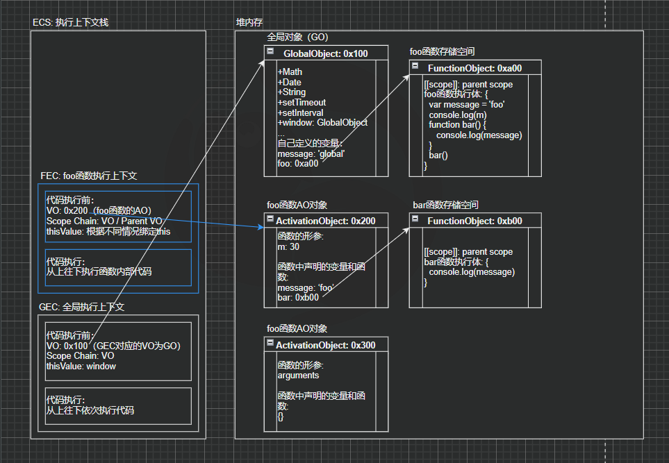Select the 'ActivationObject: 0x300' title
The image size is (669, 463).
[x=326, y=345]
